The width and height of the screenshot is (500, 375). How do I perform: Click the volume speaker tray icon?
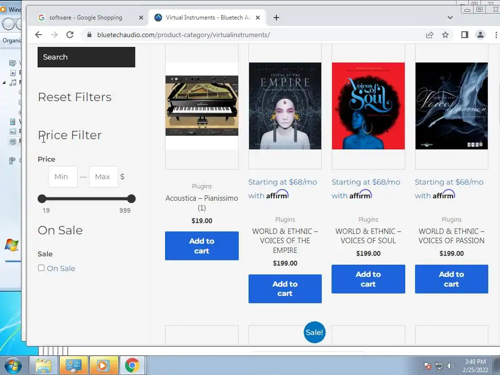click(450, 366)
